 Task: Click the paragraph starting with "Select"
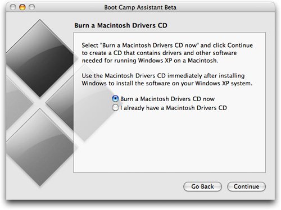(x=167, y=53)
